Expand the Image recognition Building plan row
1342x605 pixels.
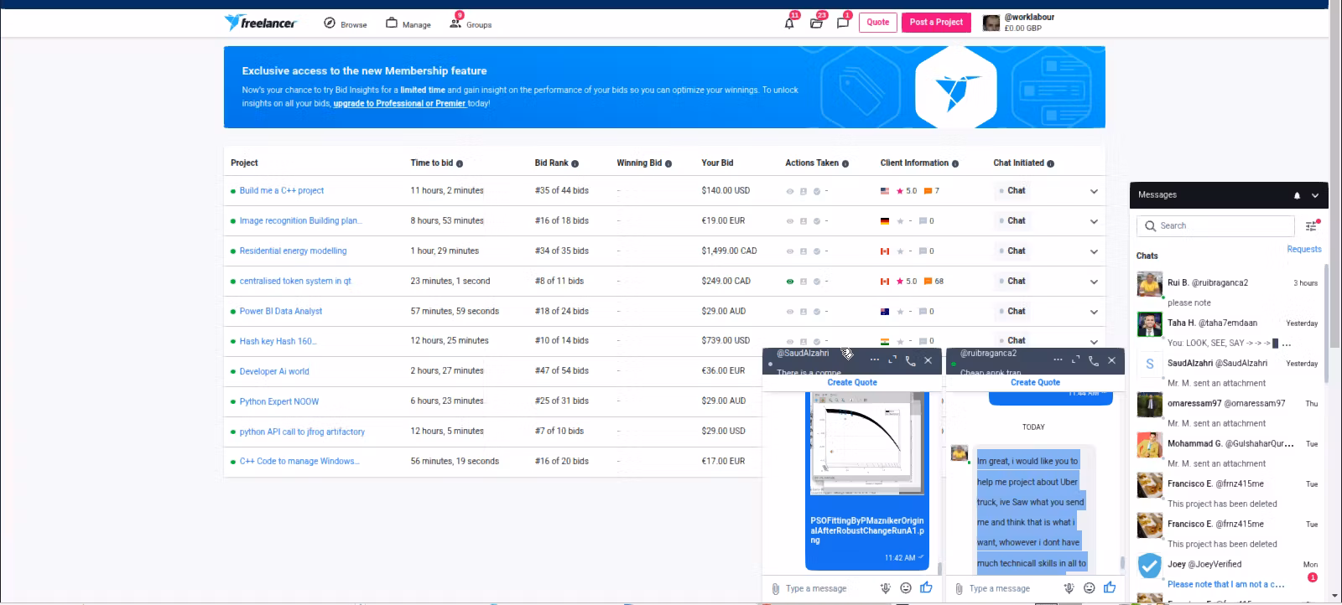pos(1094,222)
